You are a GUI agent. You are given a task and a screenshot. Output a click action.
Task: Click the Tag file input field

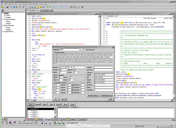point(103,67)
